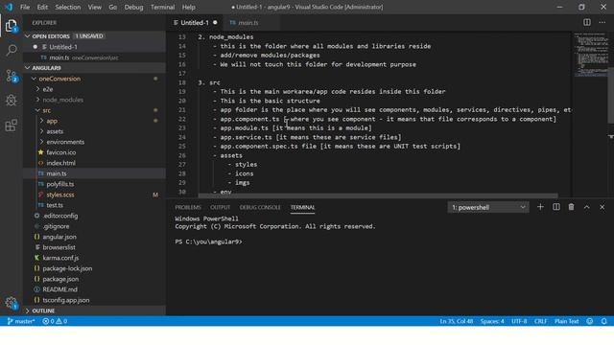Click the feedback smiley in status bar
Viewport: 614px width, 345px height.
pyautogui.click(x=590, y=321)
